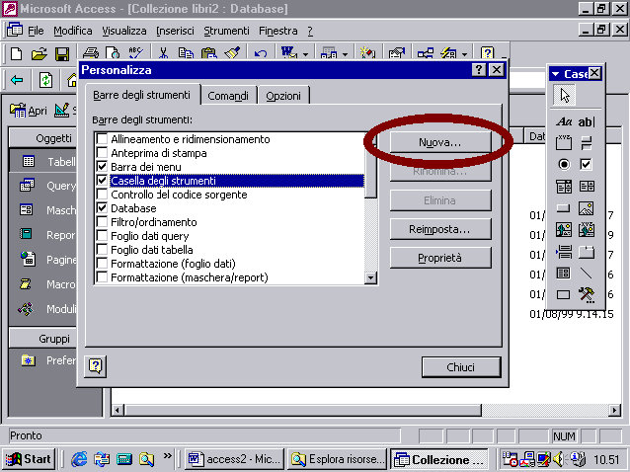Open the Strumenti menu

tap(226, 31)
